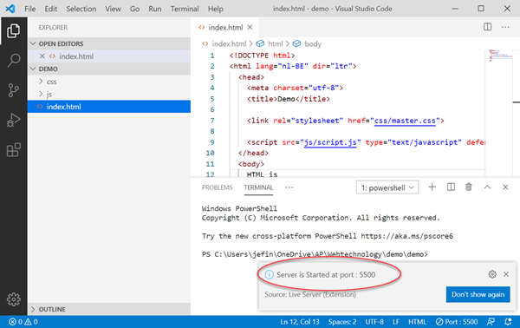Dismiss the Live Server notification
Viewport: 520px width, 328px height.
(x=506, y=274)
